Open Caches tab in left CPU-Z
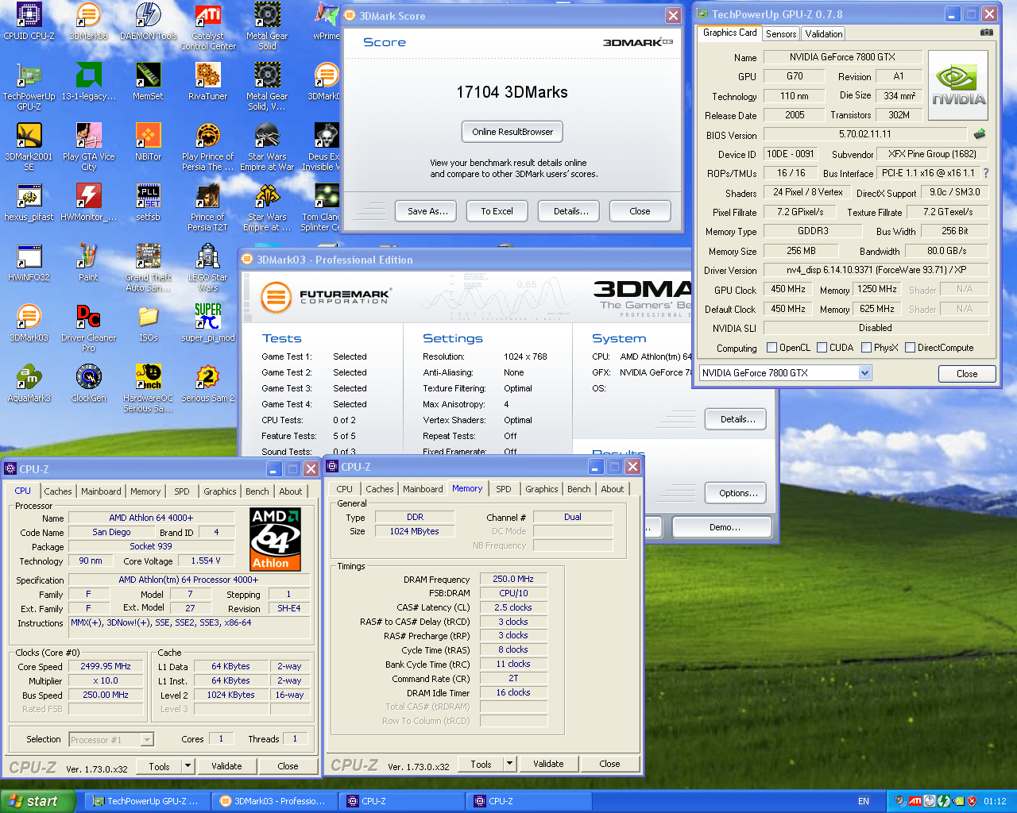This screenshot has height=813, width=1017. coord(58,491)
